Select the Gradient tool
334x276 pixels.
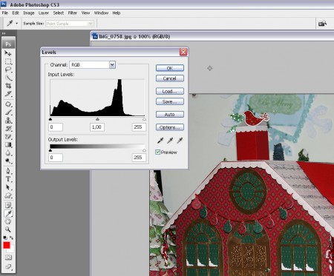click(8, 145)
